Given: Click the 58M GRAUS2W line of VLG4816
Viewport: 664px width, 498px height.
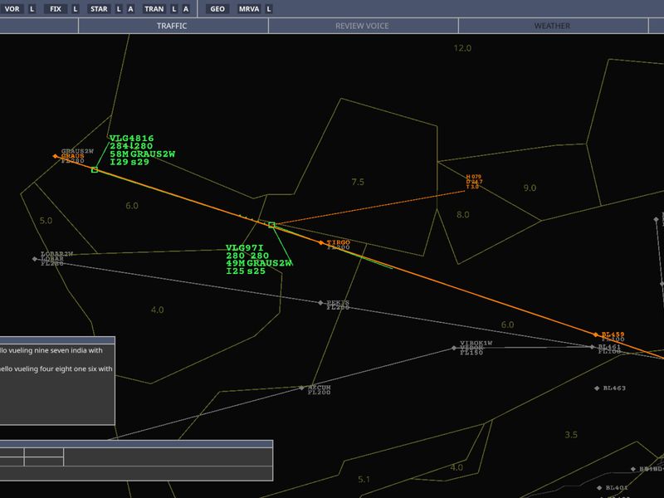Looking at the screenshot, I should tap(142, 154).
